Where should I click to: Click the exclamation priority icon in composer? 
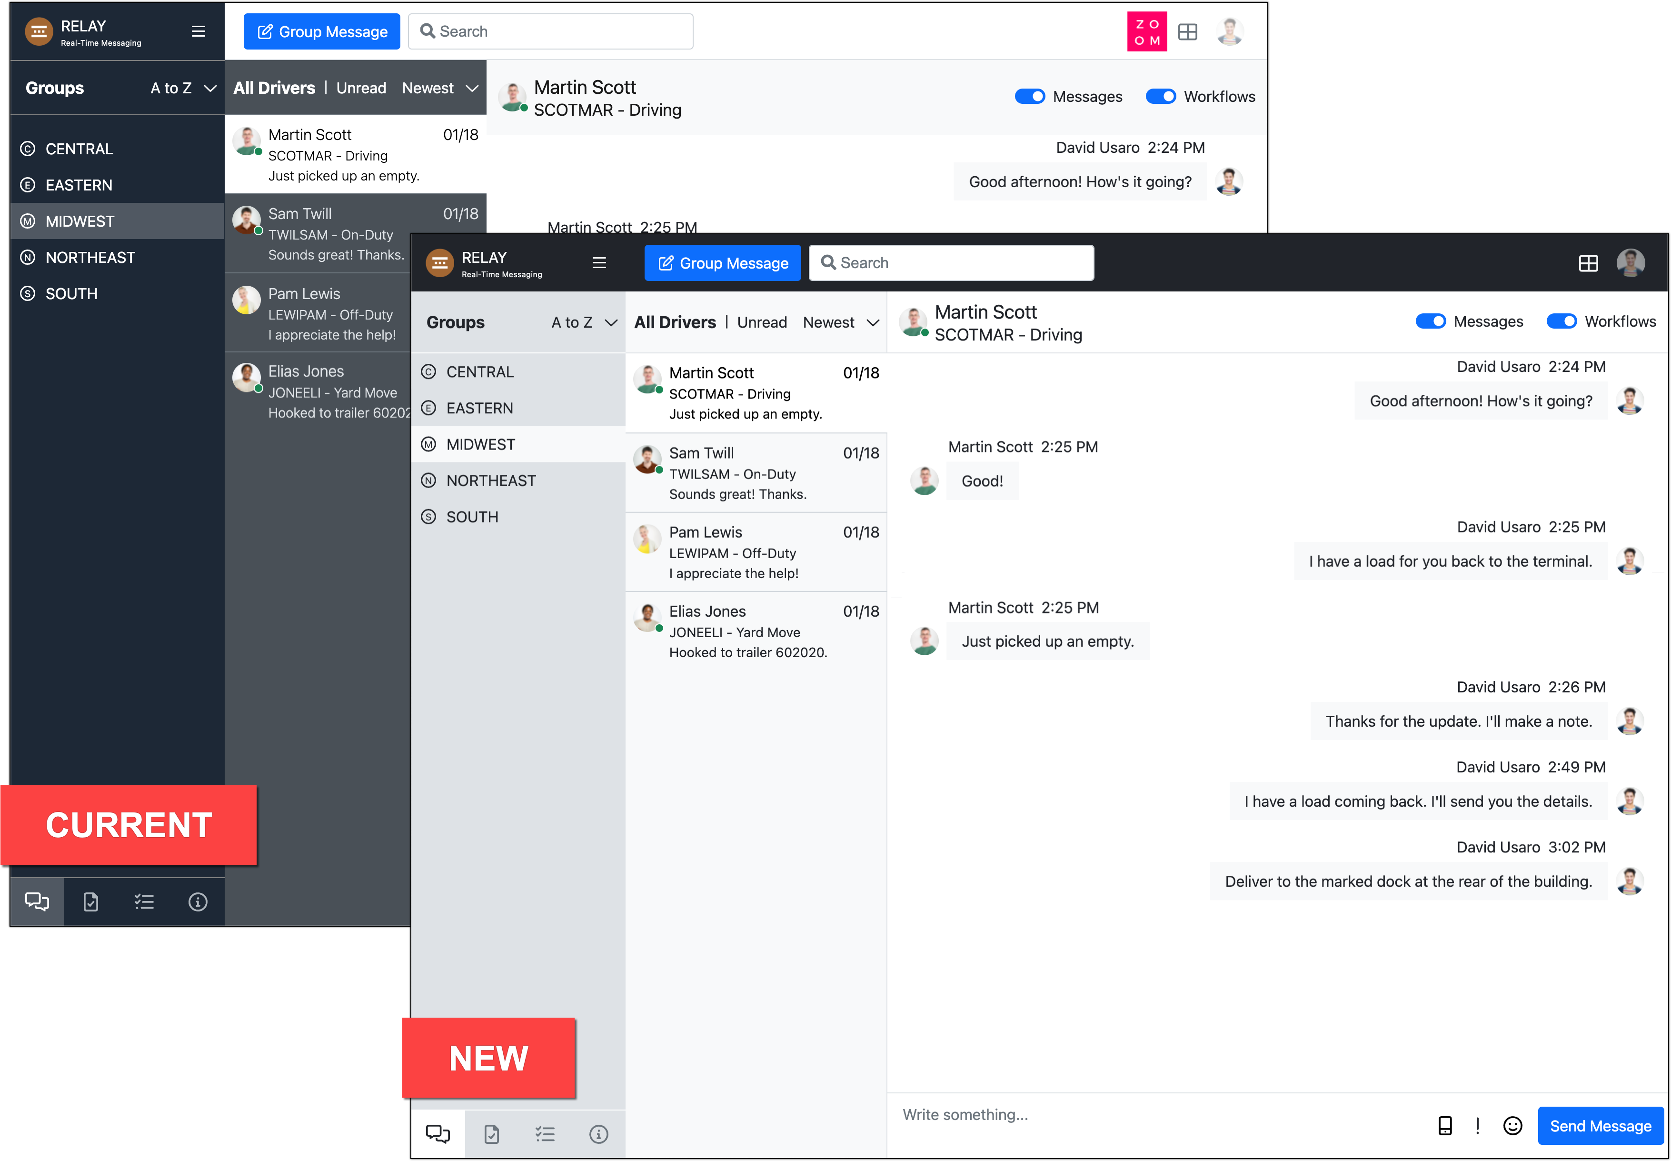[x=1478, y=1126]
